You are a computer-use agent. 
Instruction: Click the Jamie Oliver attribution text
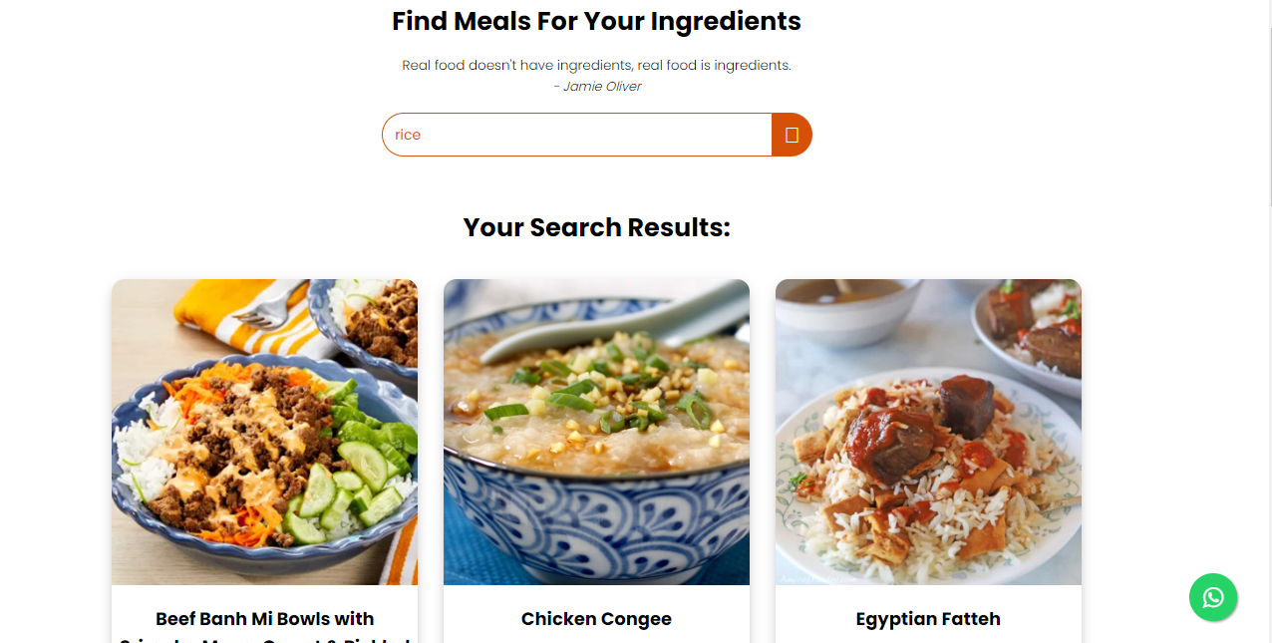pos(597,87)
